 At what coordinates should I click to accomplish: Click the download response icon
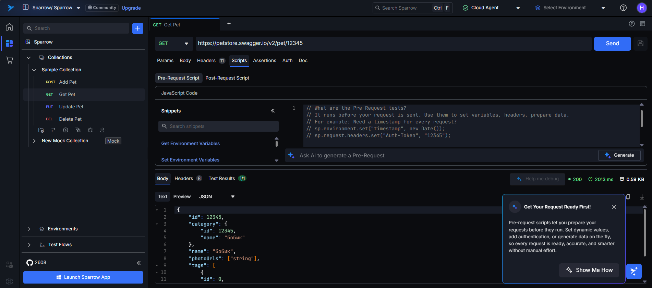click(x=642, y=197)
